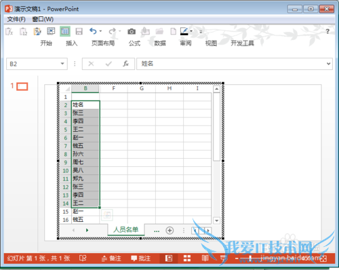Click the paste formatting brush icon

[x=37, y=31]
